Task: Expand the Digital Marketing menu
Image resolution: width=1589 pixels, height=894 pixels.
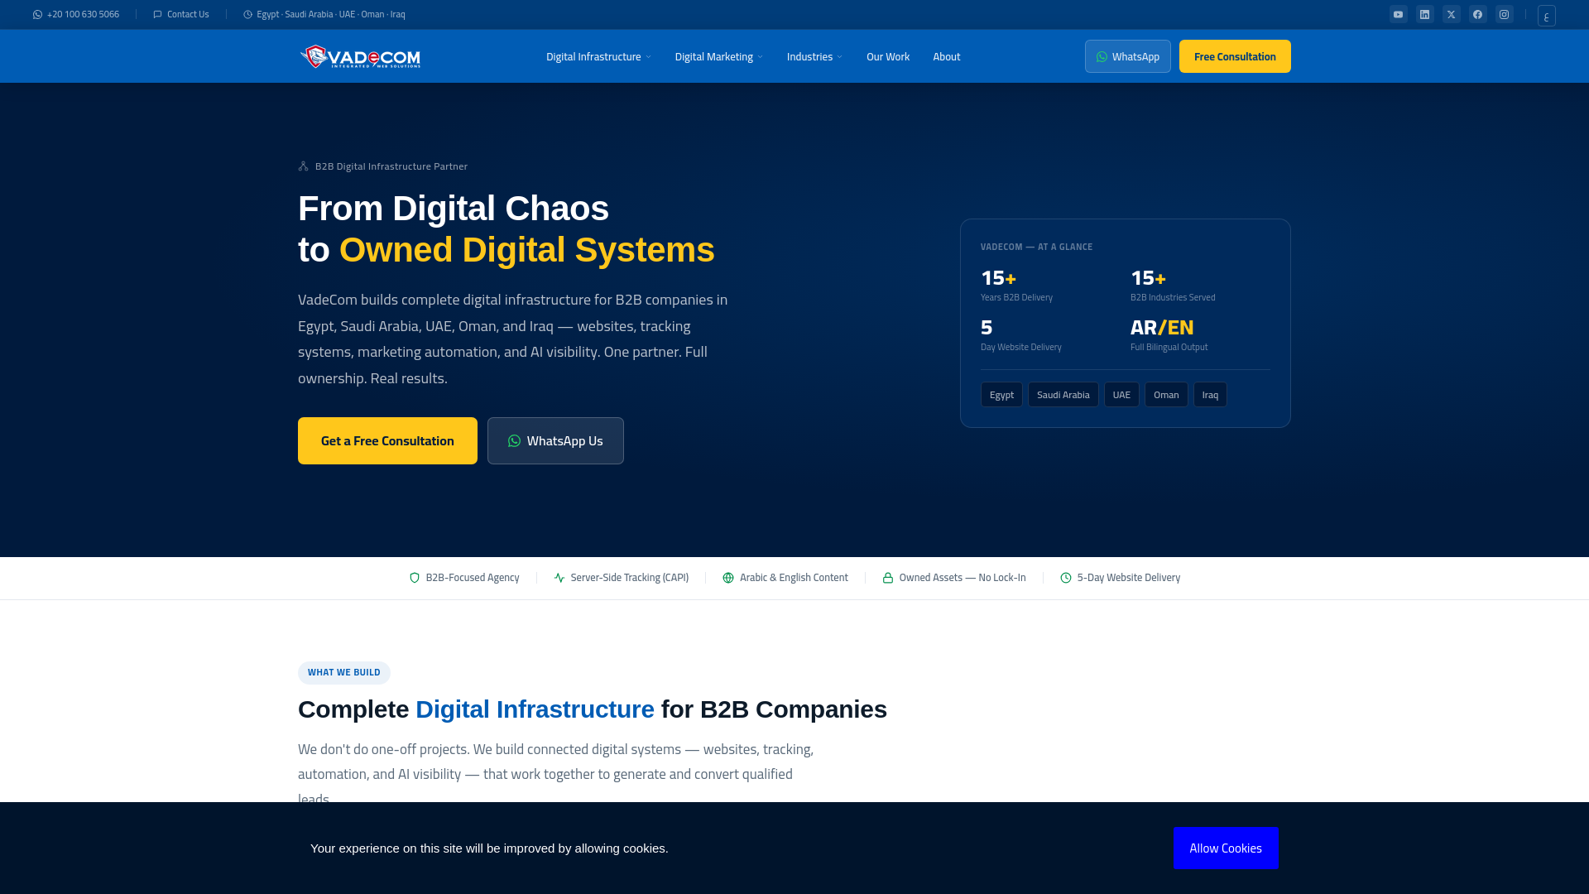Action: [x=718, y=56]
